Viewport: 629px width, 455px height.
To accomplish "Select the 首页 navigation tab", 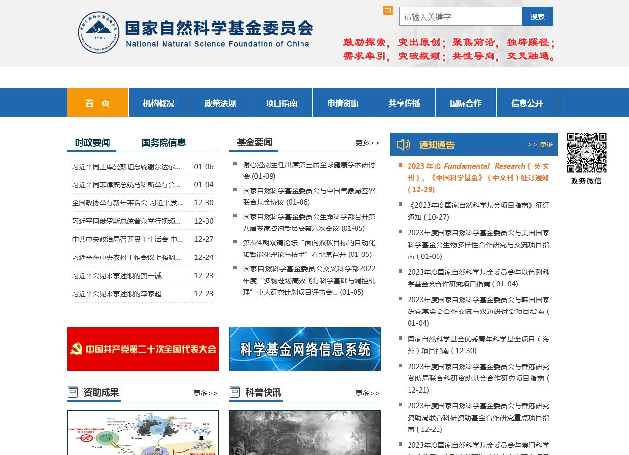I will point(97,103).
